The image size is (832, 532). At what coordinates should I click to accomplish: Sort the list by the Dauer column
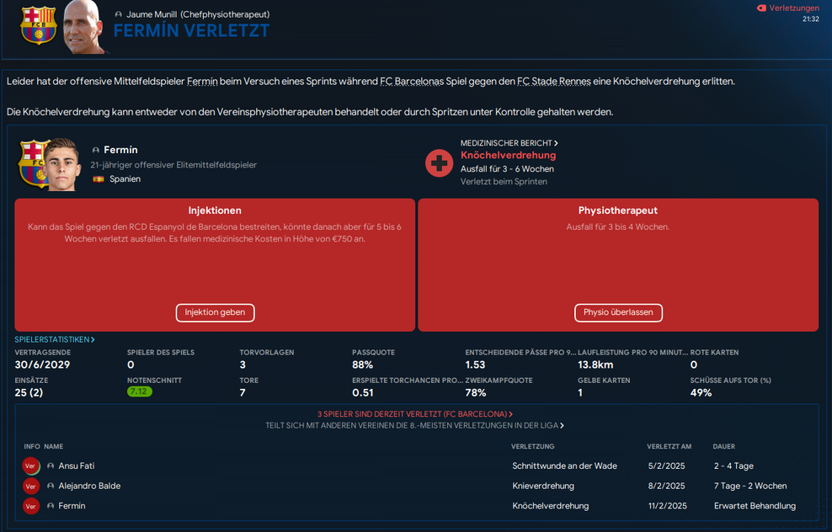tap(723, 446)
